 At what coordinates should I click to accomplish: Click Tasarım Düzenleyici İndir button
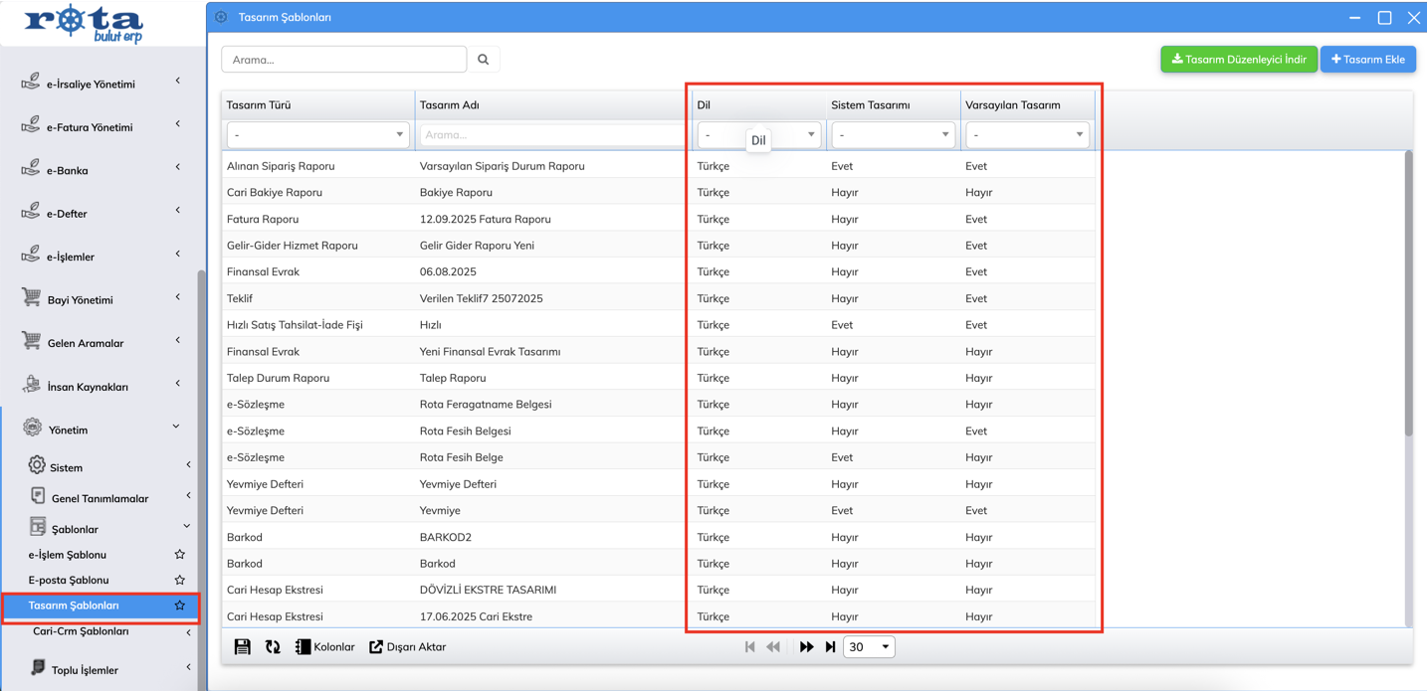tap(1239, 60)
